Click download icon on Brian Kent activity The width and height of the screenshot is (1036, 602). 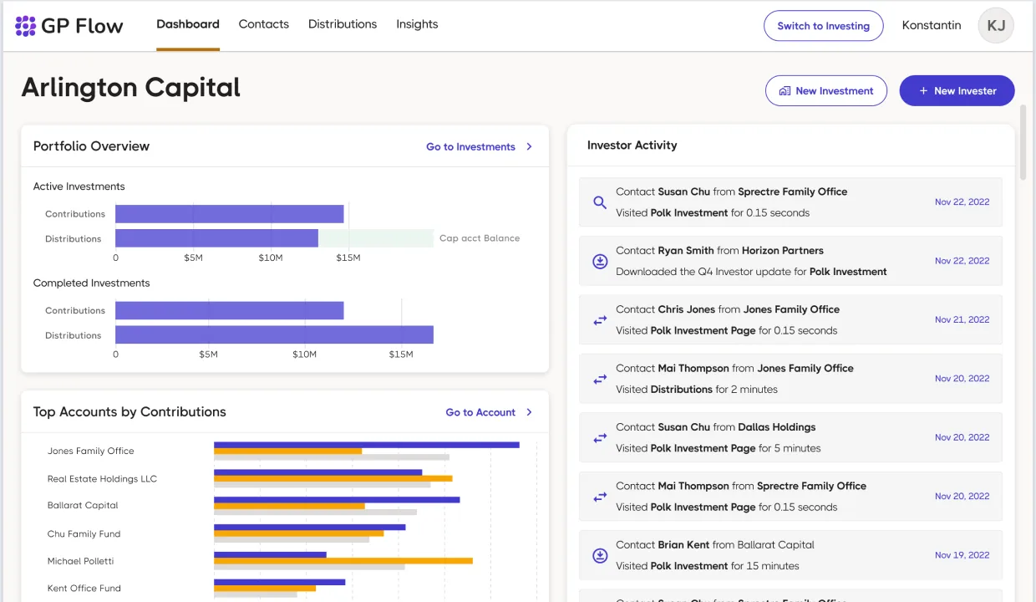600,555
